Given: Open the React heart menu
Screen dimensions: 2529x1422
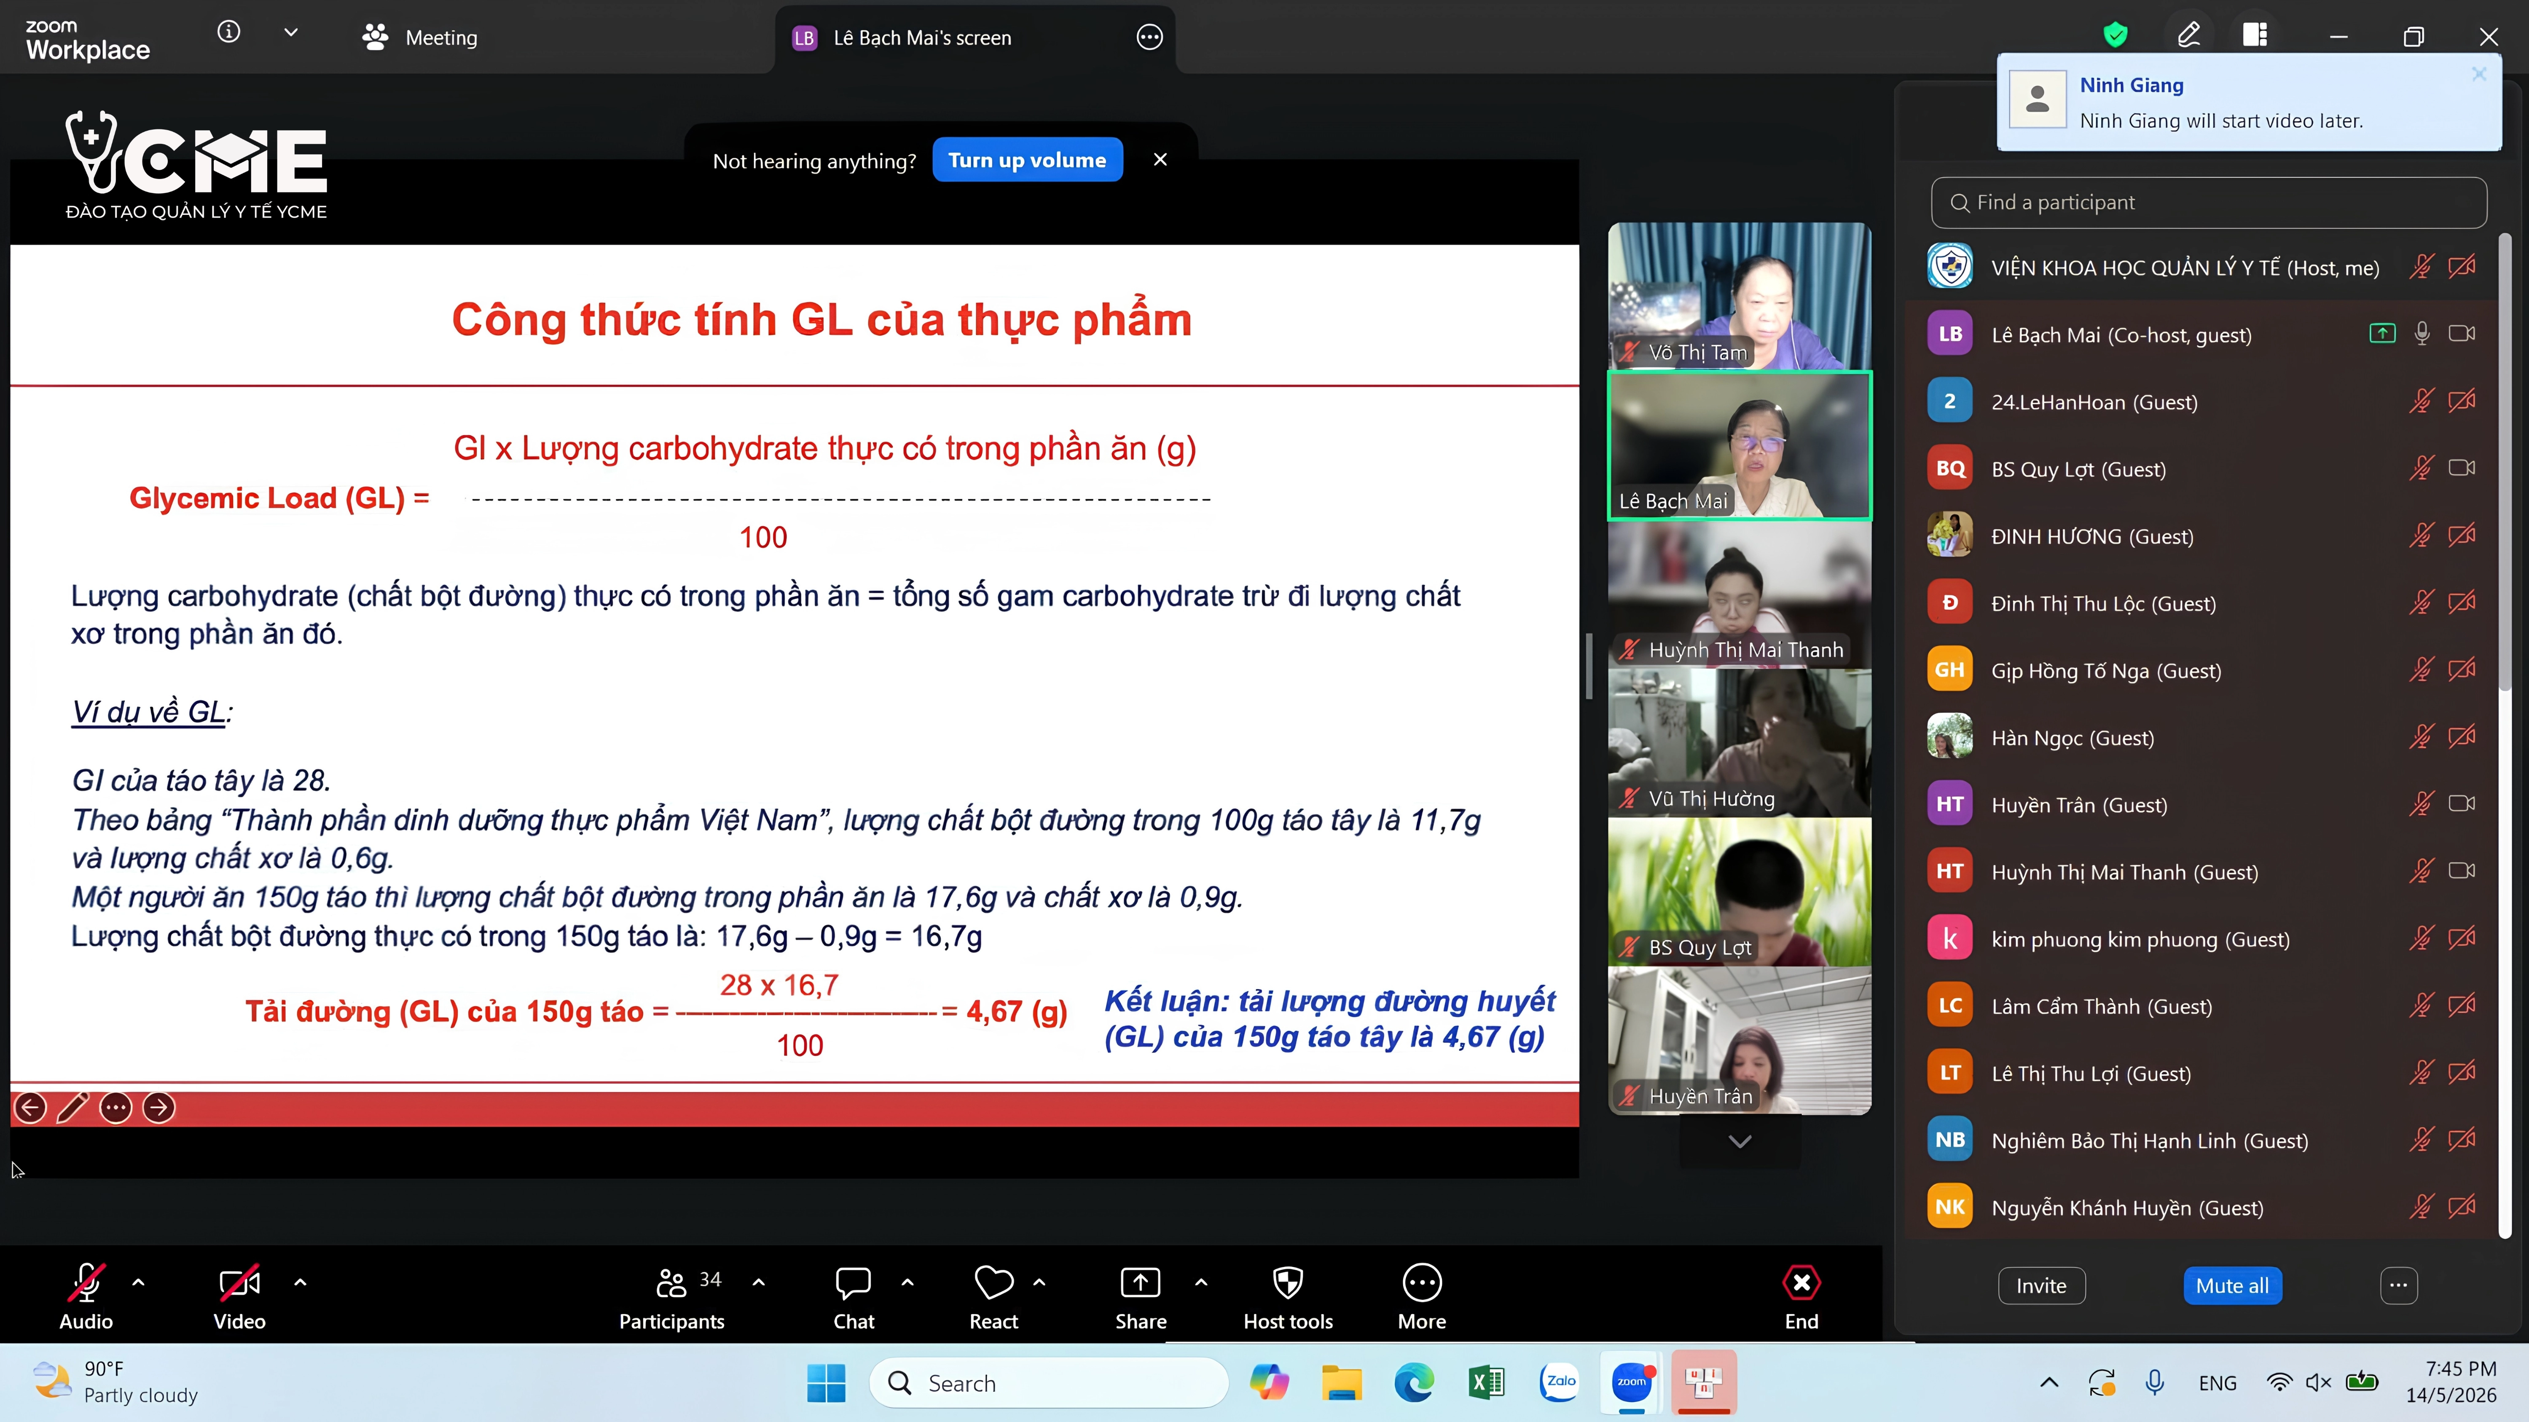Looking at the screenshot, I should coord(993,1296).
